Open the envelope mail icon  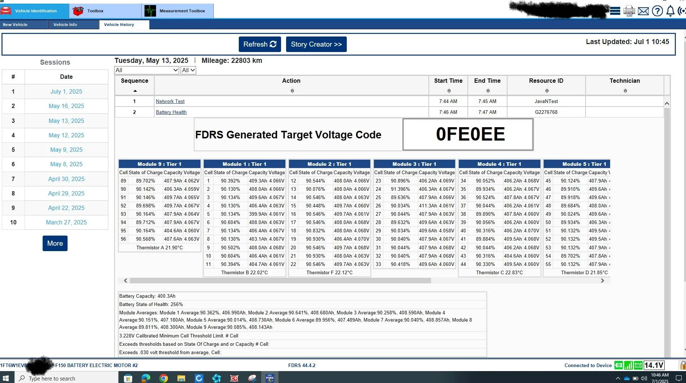tap(643, 11)
